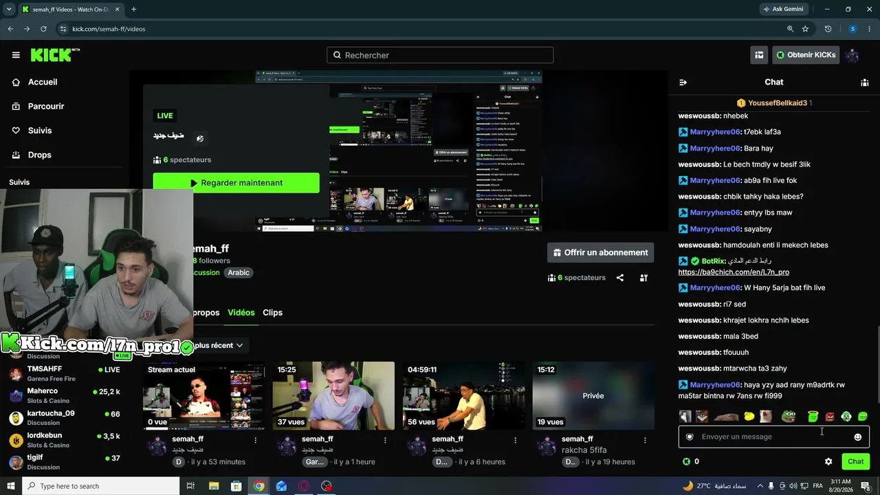The image size is (880, 495).
Task: Click the pinned YoussefBellkaid3 gifter entry
Action: pos(773,103)
